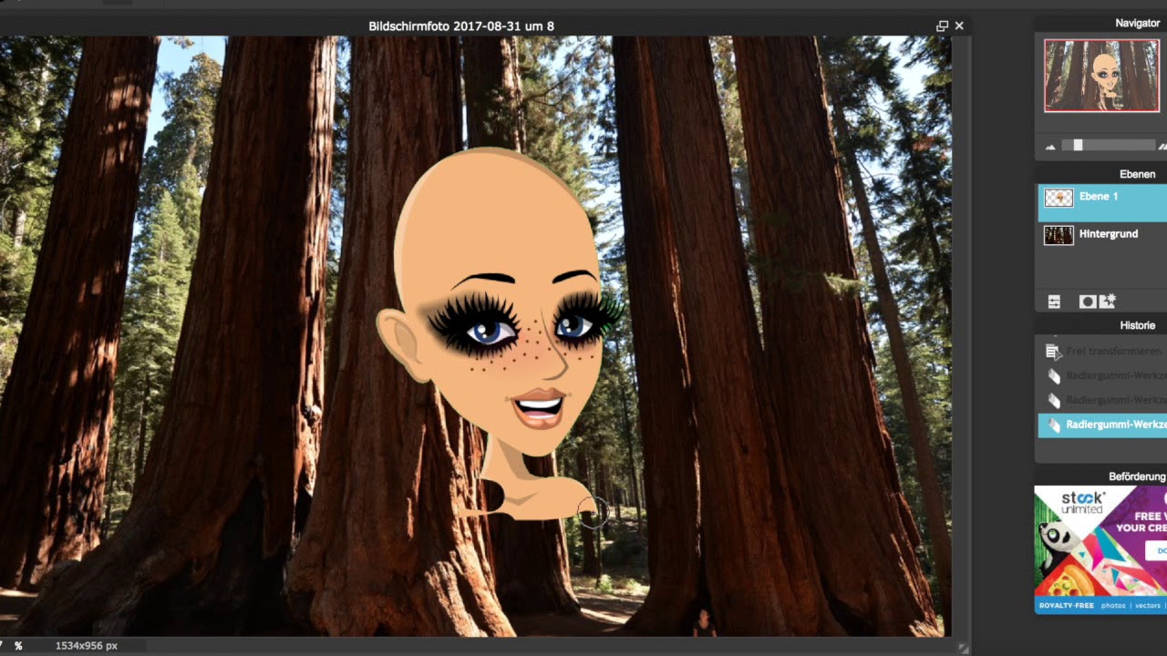Click the Ebene 1 layer thumbnail
Image resolution: width=1167 pixels, height=656 pixels.
click(x=1059, y=198)
